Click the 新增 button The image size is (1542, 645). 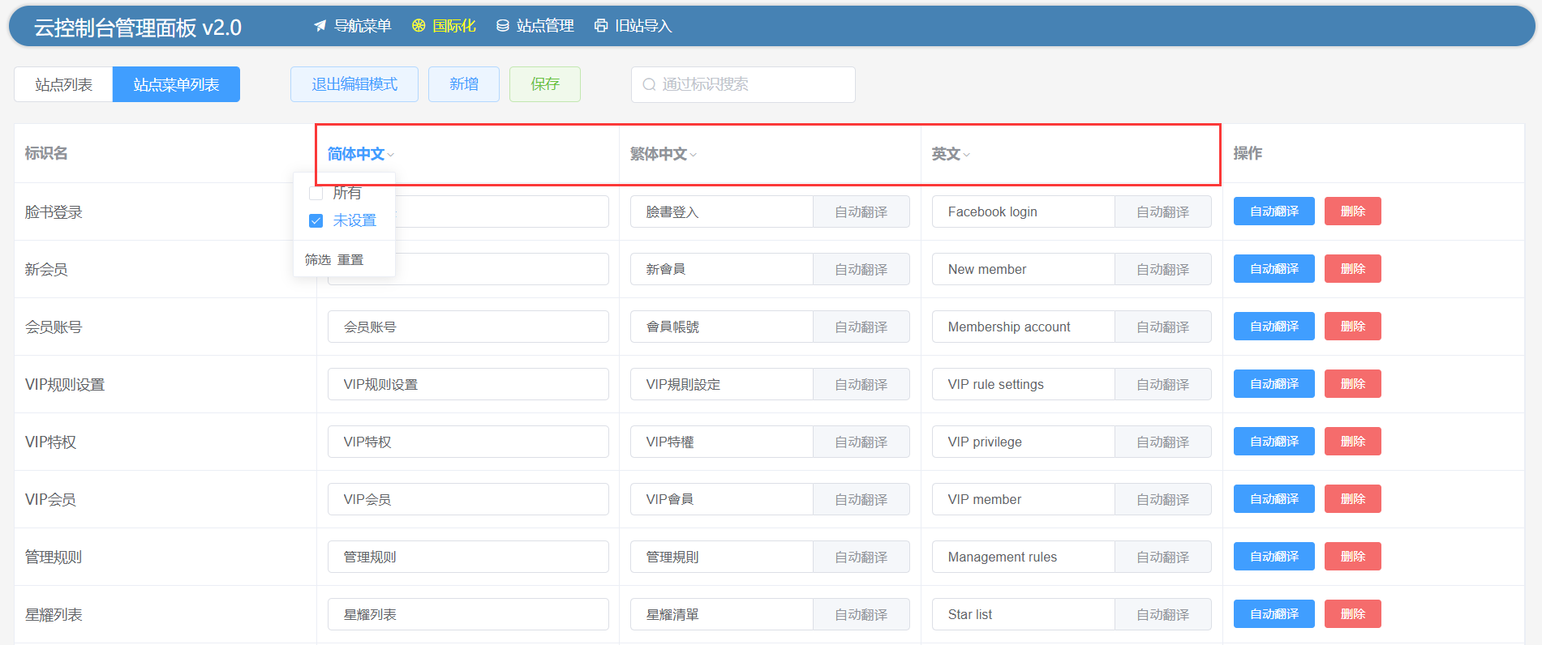click(464, 84)
